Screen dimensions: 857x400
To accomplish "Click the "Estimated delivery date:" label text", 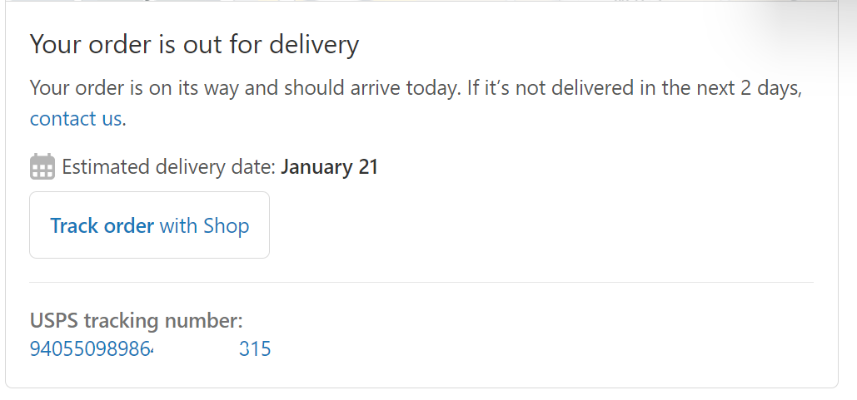I will pyautogui.click(x=168, y=166).
